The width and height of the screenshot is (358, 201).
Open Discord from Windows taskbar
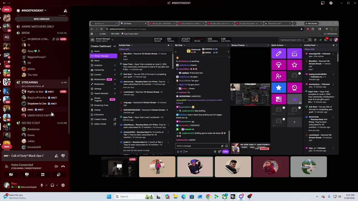(x=241, y=197)
